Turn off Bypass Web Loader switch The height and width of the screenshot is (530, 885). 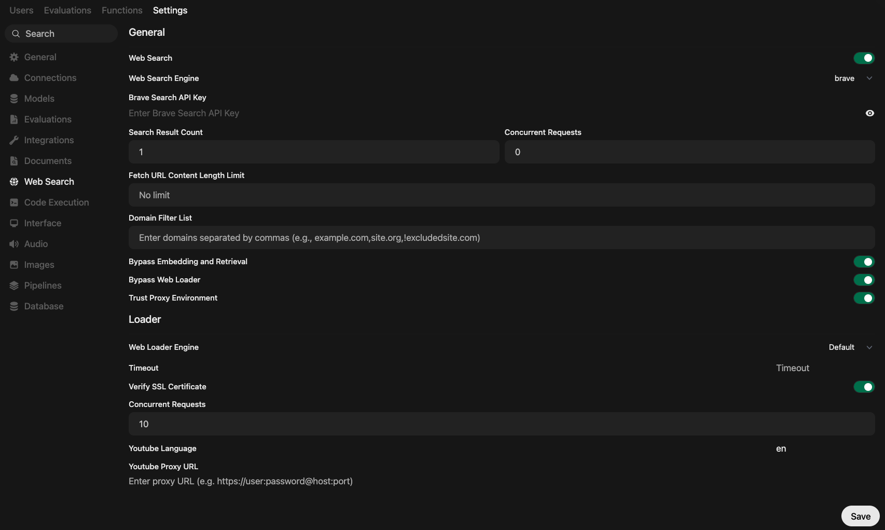pos(864,280)
